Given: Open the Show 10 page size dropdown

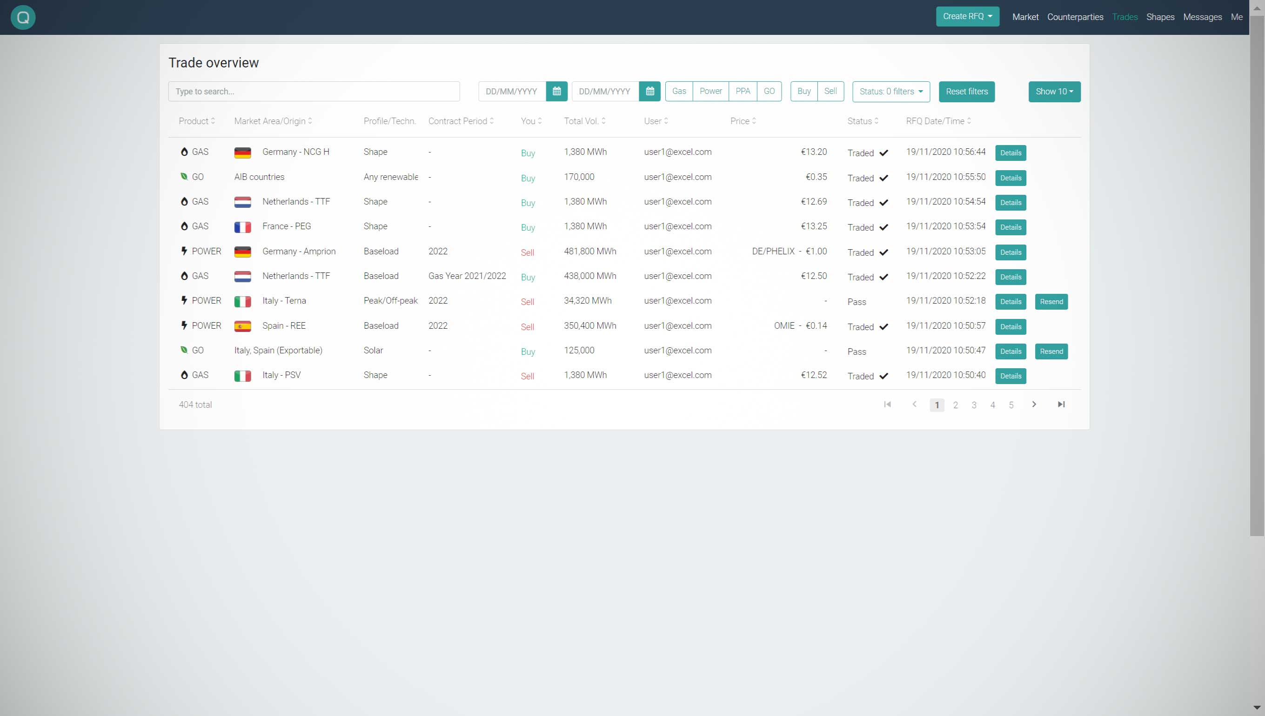Looking at the screenshot, I should click(1054, 92).
